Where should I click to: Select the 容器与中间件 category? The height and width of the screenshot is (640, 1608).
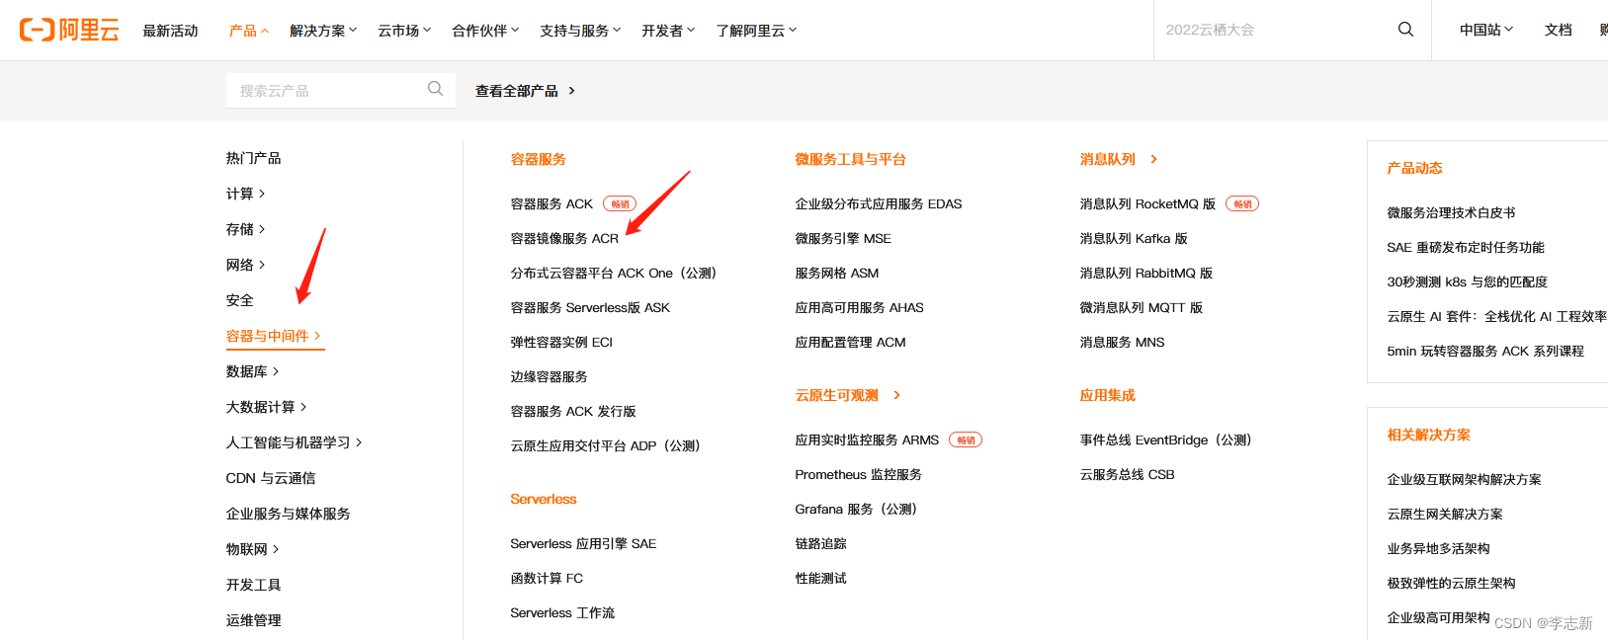click(x=274, y=336)
